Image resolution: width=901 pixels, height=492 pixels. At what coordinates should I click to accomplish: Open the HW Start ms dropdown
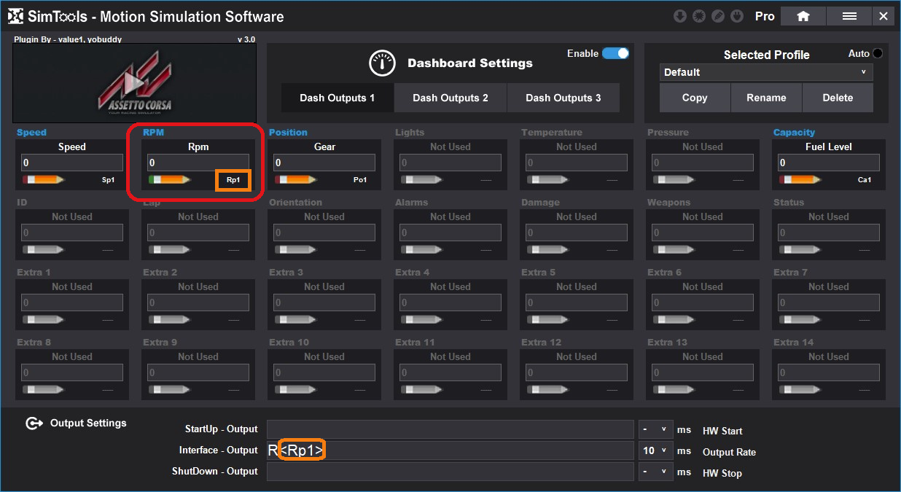(655, 430)
